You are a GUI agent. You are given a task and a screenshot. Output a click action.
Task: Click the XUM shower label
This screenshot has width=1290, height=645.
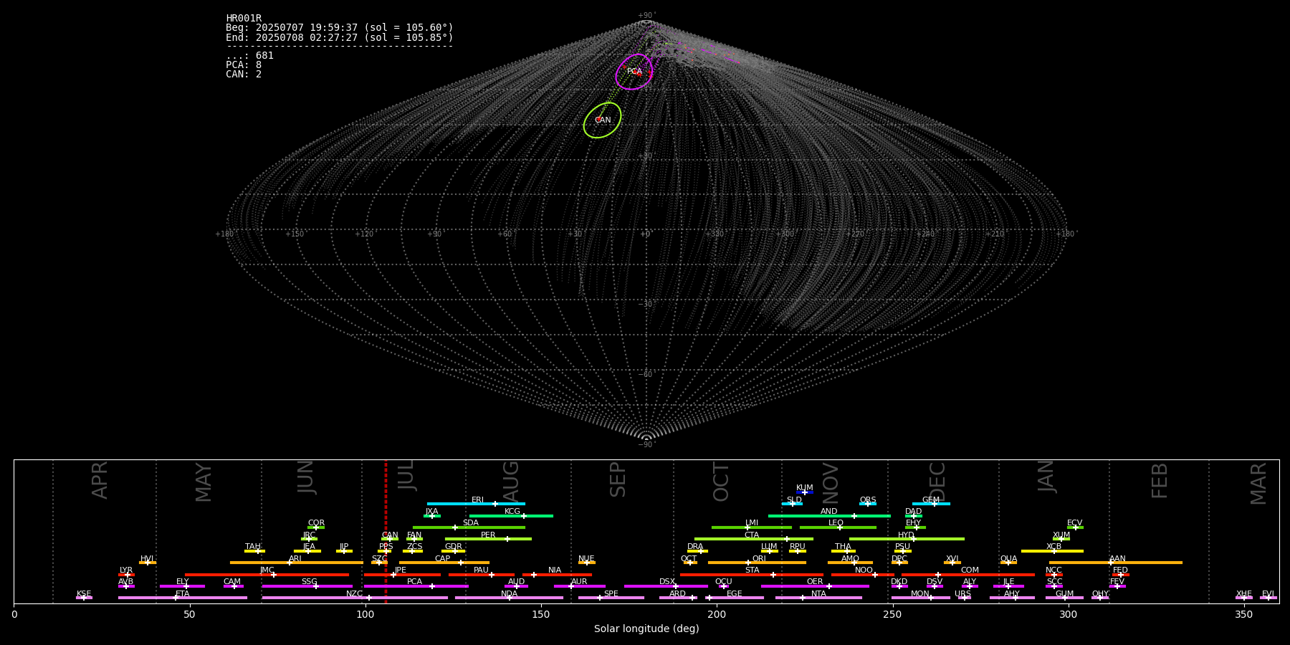1061,535
